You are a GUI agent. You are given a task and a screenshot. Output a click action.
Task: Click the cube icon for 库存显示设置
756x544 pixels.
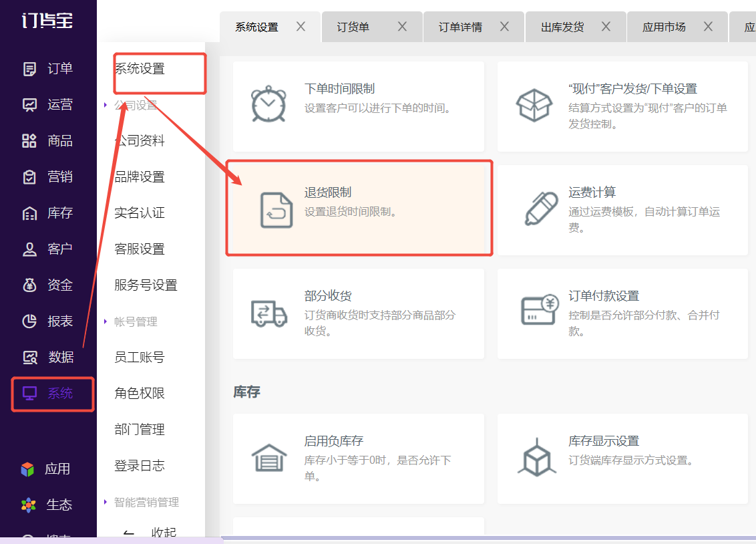coord(537,457)
